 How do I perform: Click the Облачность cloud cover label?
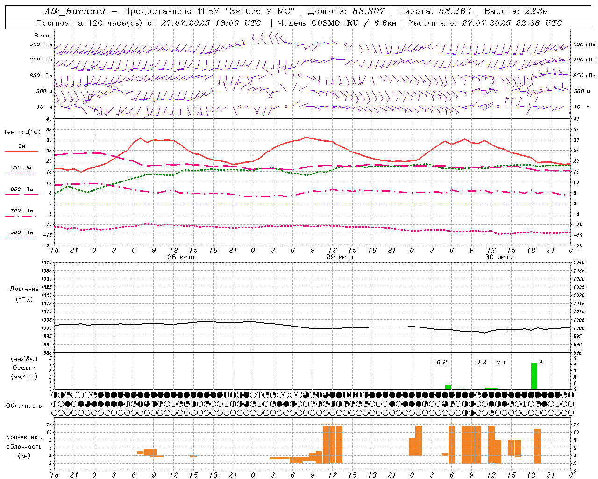(x=24, y=406)
